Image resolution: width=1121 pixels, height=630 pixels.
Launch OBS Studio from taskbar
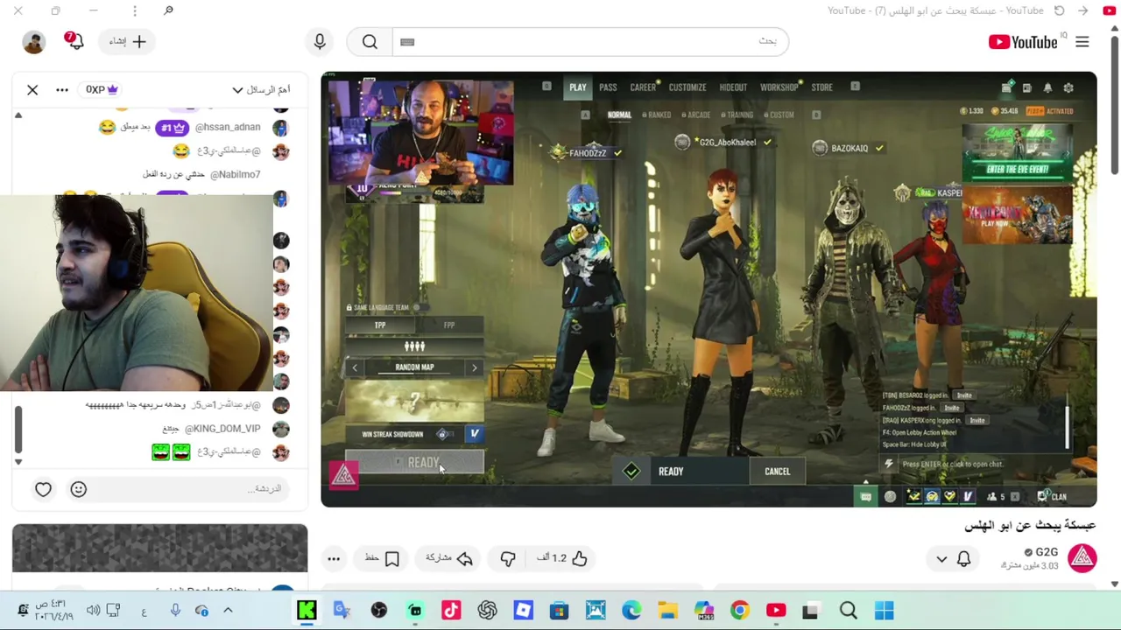click(x=378, y=611)
